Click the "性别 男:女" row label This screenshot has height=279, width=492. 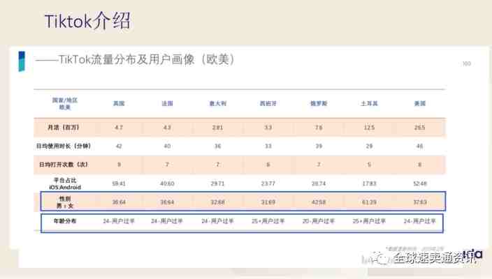pos(65,202)
